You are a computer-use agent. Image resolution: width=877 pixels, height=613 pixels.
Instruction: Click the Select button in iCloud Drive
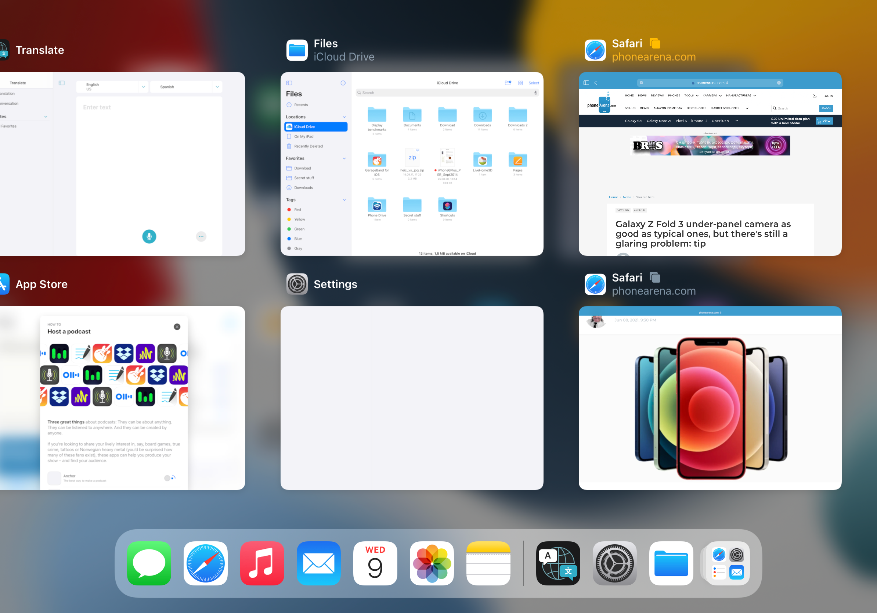[534, 83]
